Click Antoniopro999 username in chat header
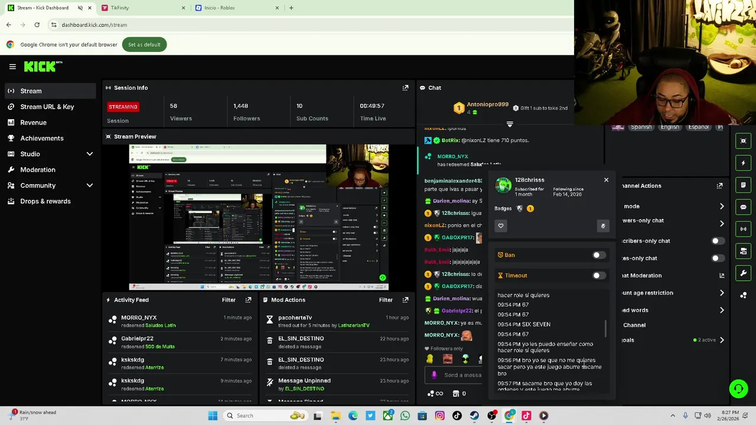This screenshot has width=756, height=425. [x=487, y=104]
